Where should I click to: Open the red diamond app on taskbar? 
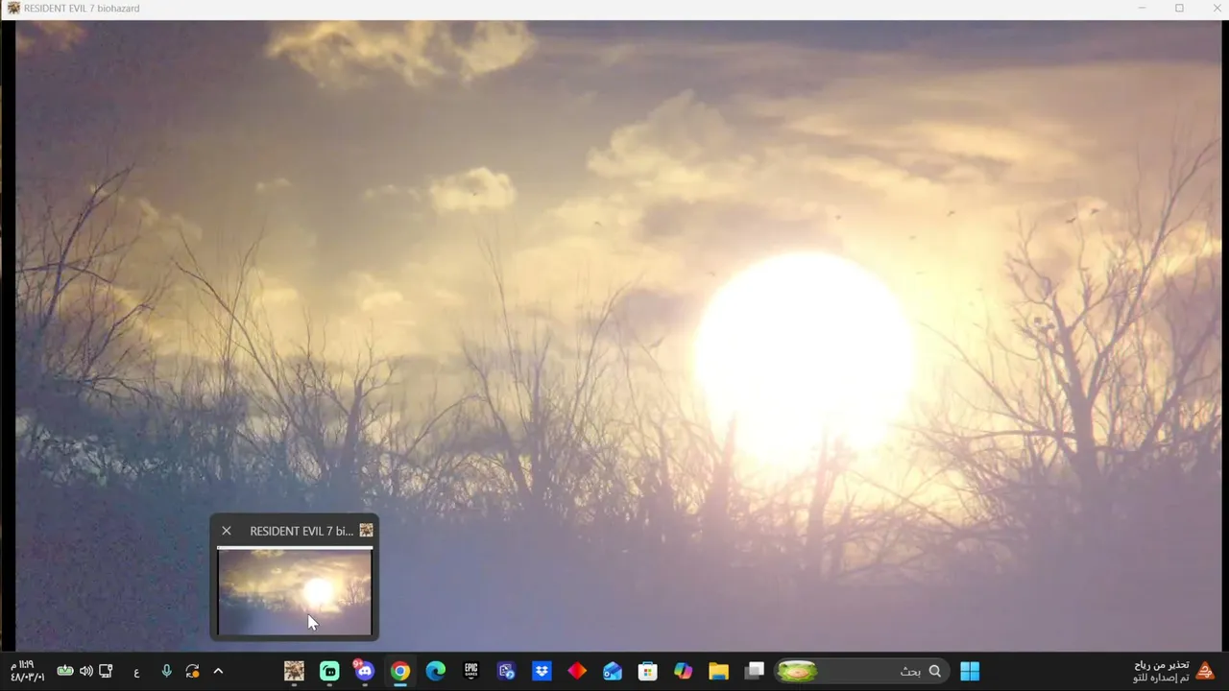coord(577,671)
